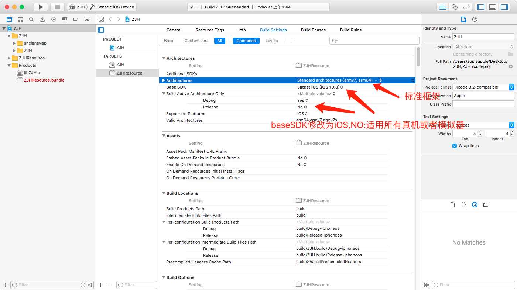This screenshot has height=290, width=517.
Task: Switch to the Test navigator
Action: tap(54, 19)
